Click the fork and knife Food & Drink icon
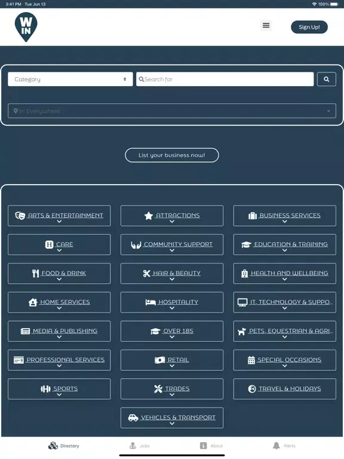Viewport: 344px width, 459px height. [35, 273]
